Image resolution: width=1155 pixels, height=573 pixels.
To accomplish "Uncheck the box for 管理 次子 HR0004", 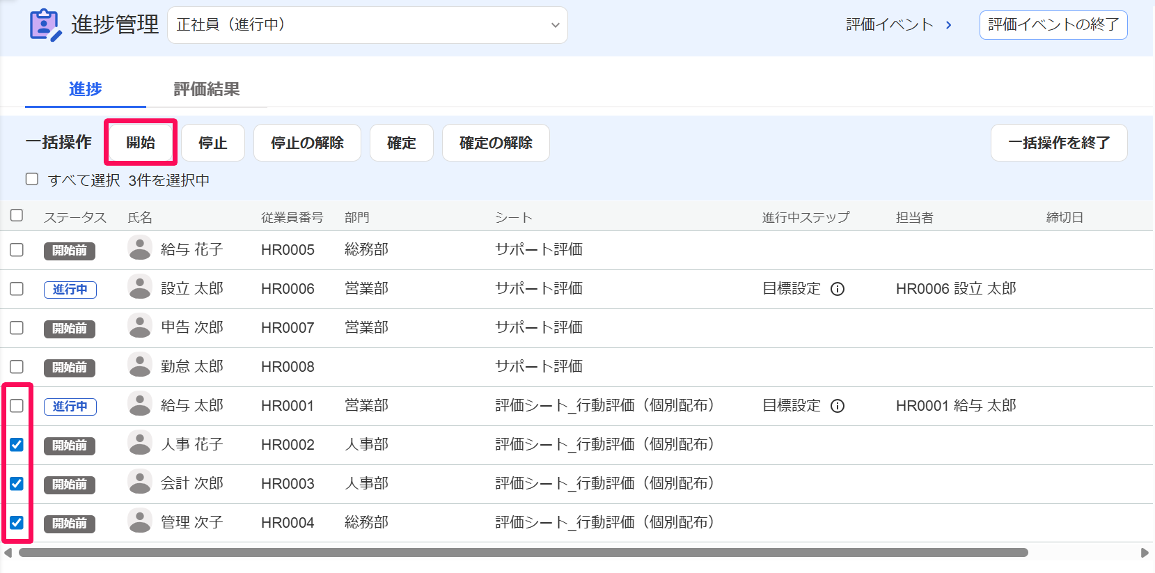I will point(17,523).
